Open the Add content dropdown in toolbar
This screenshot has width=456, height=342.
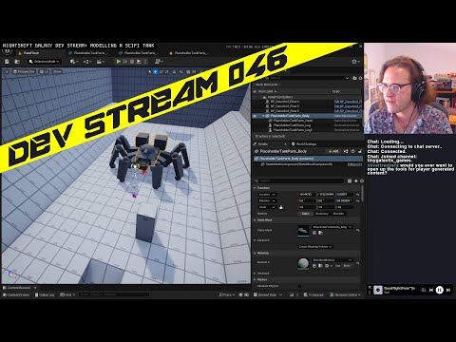point(75,62)
